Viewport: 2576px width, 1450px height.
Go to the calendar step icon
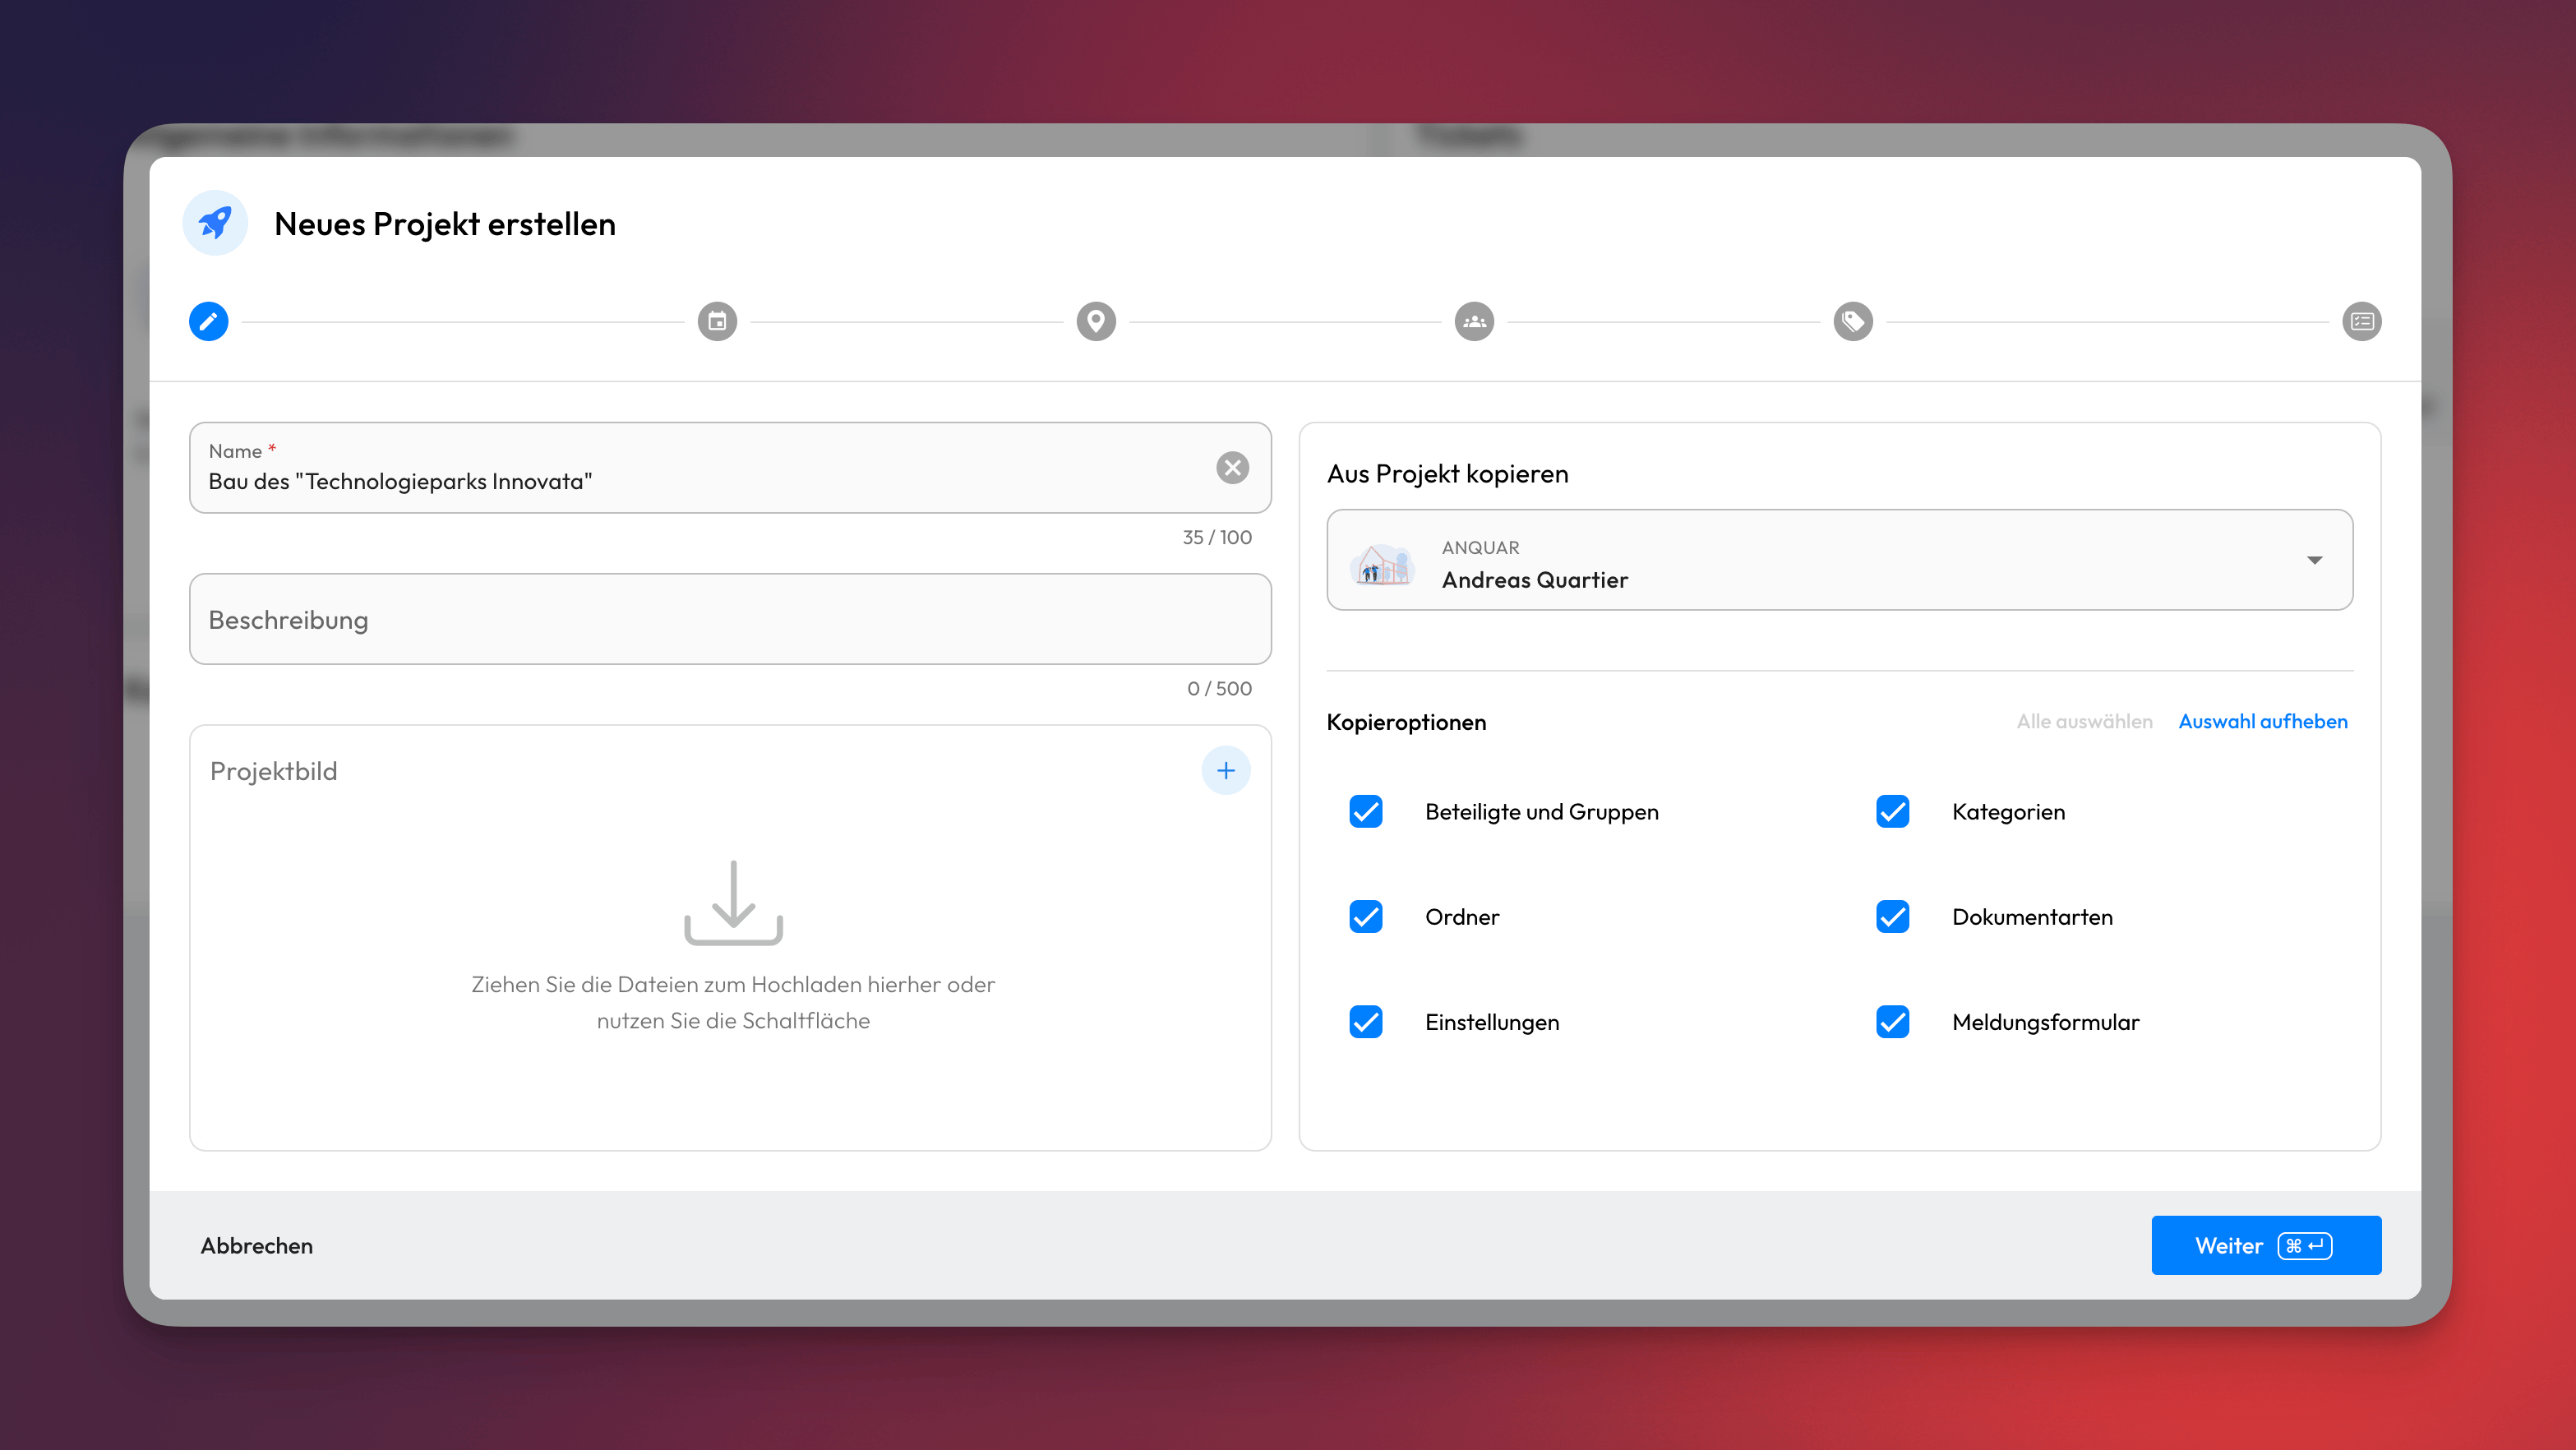pos(717,321)
